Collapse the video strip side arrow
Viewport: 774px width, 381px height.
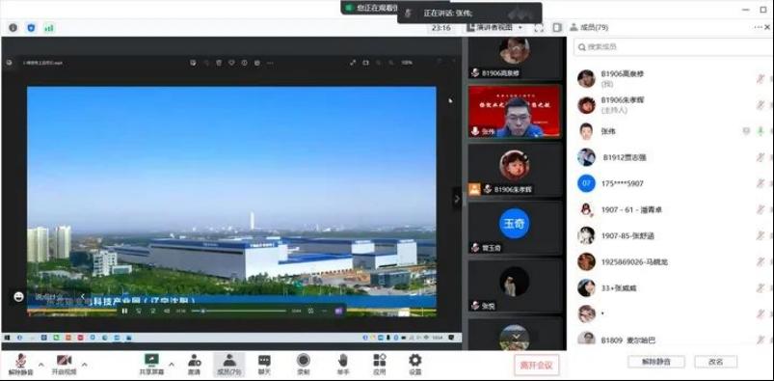[457, 199]
